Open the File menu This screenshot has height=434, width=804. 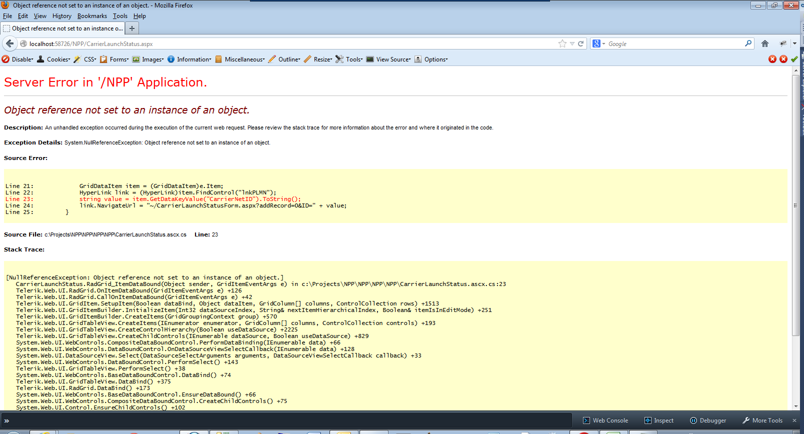(7, 16)
